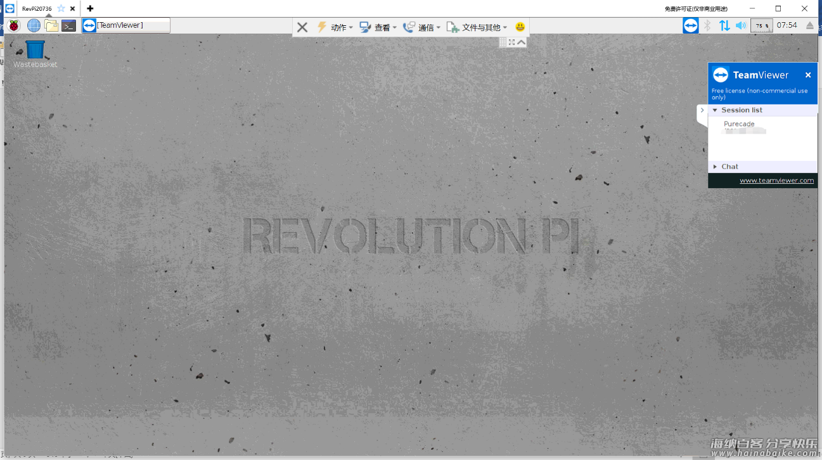Image resolution: width=822 pixels, height=460 pixels.
Task: Open the file manager folder icon
Action: (51, 25)
